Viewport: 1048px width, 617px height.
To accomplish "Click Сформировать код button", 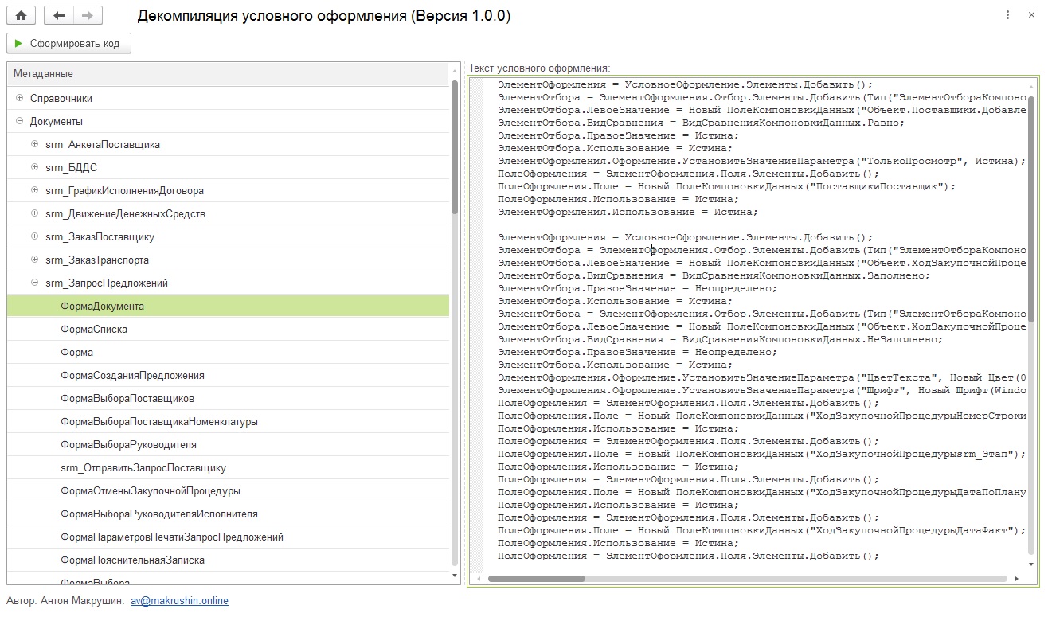I will (68, 43).
